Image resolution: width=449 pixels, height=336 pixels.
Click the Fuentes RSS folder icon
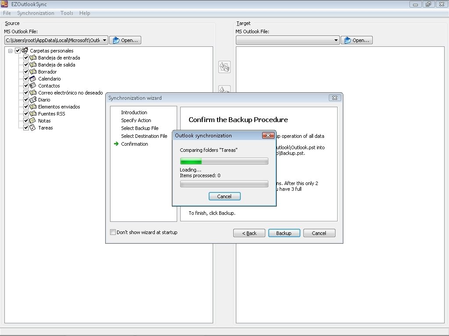click(33, 114)
